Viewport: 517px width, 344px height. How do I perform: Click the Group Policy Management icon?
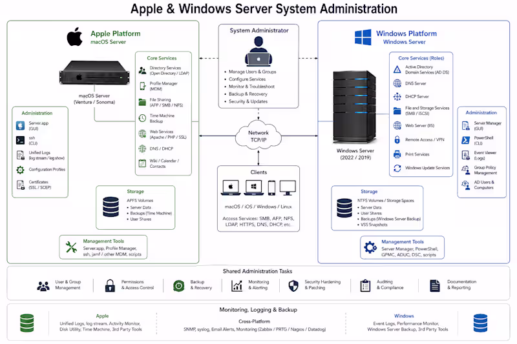click(465, 170)
